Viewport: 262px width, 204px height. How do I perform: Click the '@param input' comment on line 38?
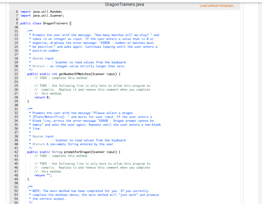point(41,137)
